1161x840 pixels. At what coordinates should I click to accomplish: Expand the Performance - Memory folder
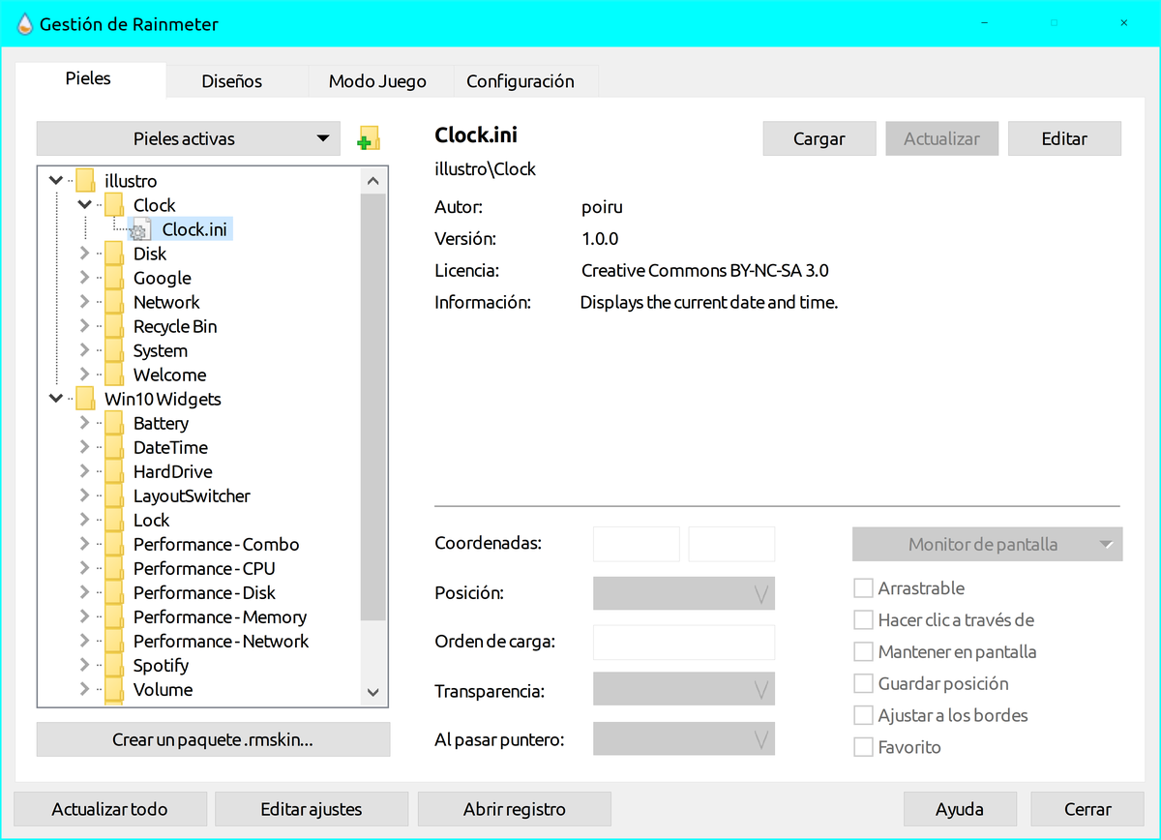point(85,616)
